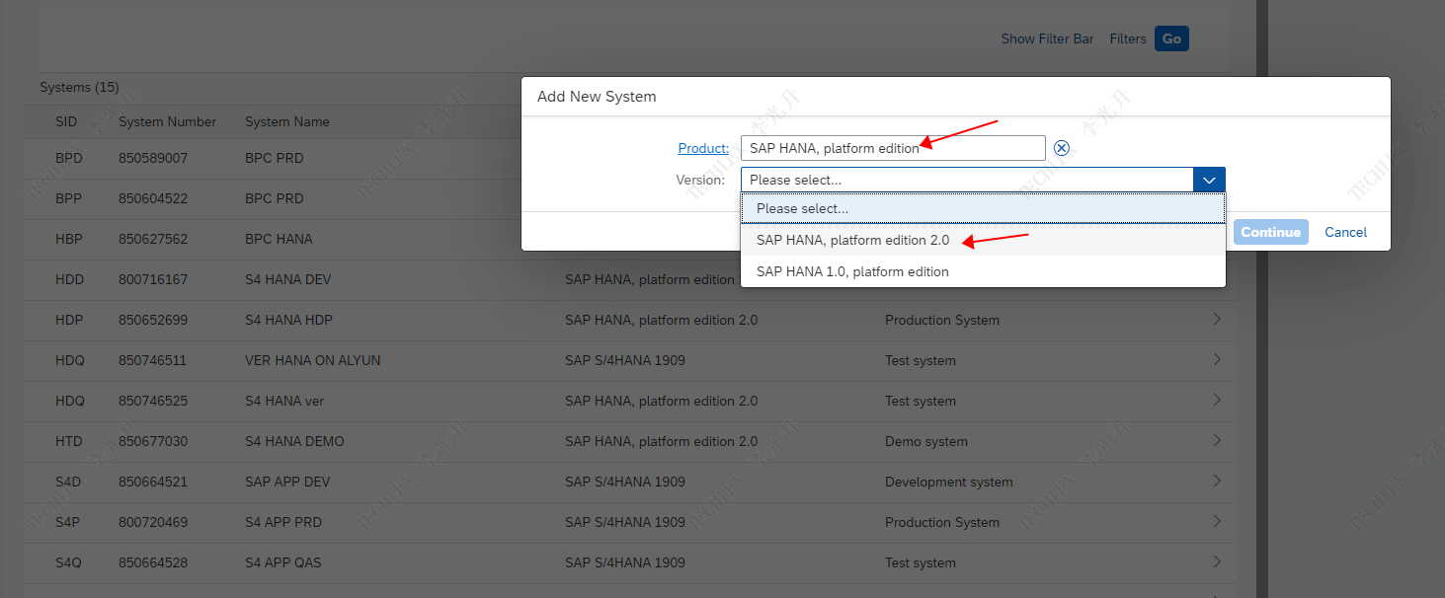Viewport: 1445px width, 598px height.
Task: Click system number 850627562
Action: click(x=153, y=239)
